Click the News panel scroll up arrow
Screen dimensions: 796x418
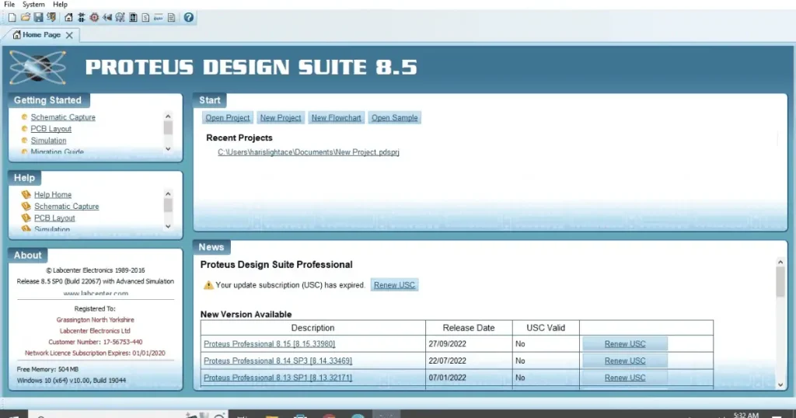point(780,263)
